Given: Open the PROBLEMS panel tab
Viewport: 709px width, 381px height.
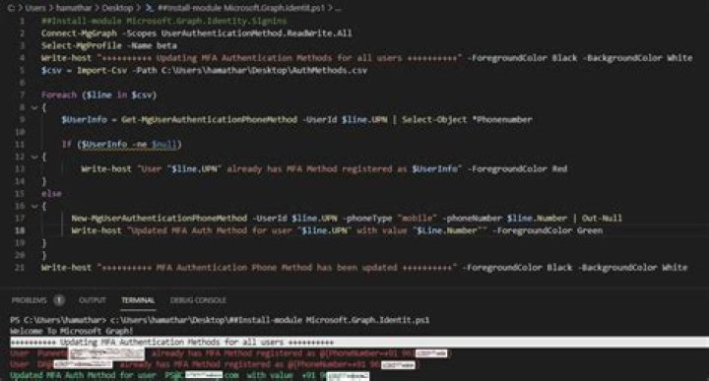Looking at the screenshot, I should (x=29, y=300).
